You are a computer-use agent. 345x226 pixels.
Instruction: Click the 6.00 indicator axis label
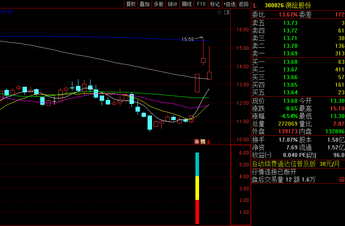click(x=244, y=153)
